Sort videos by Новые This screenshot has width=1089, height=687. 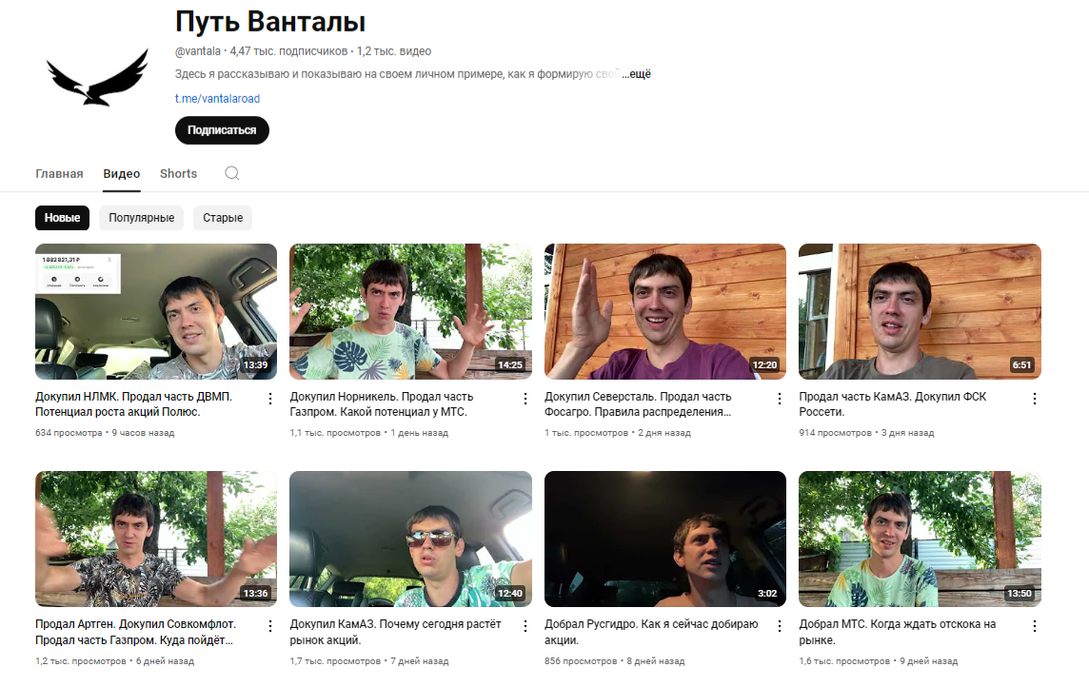click(x=63, y=218)
